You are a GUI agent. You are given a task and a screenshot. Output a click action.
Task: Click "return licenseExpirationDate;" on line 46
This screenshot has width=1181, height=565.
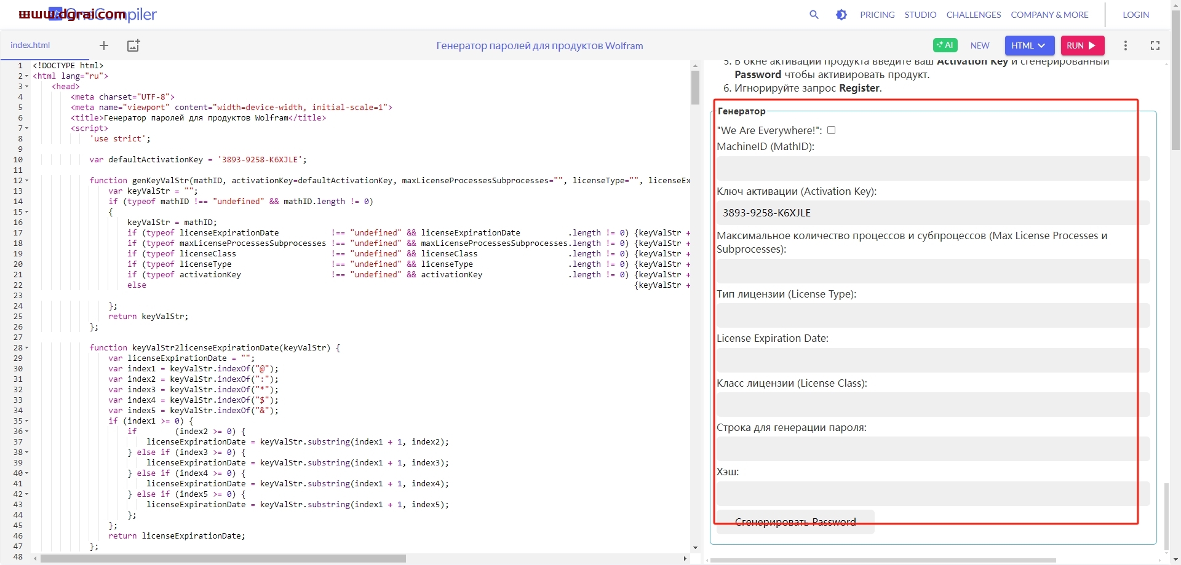[x=177, y=536]
